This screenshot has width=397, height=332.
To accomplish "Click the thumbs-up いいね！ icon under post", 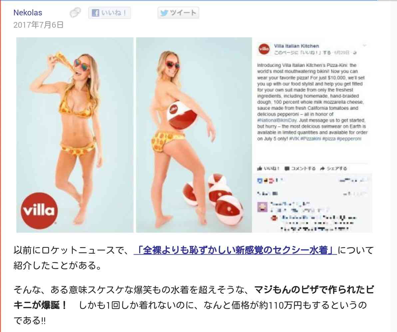I will pos(260,168).
